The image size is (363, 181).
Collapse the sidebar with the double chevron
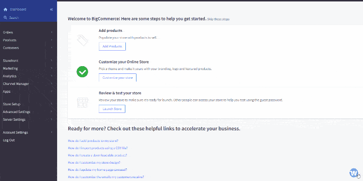[x=51, y=10]
